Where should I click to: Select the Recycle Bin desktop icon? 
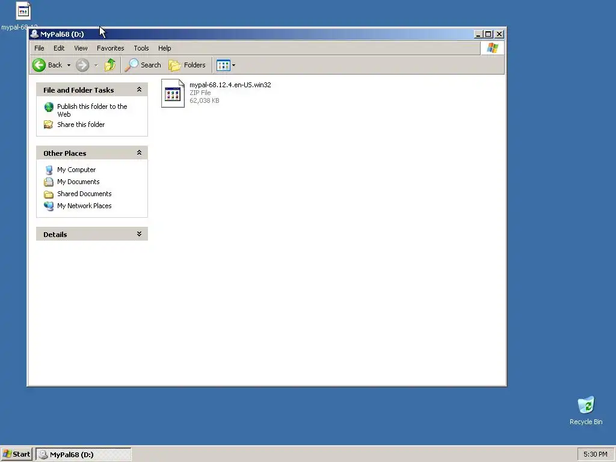[586, 405]
